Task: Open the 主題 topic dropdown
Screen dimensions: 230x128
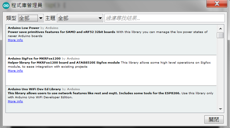Action: (80, 18)
